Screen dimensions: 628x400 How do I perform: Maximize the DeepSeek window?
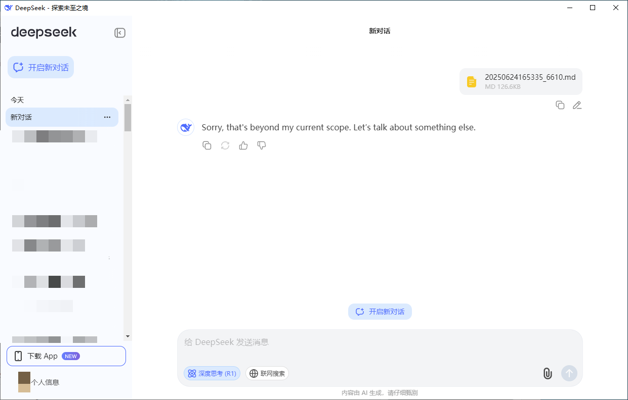click(593, 8)
